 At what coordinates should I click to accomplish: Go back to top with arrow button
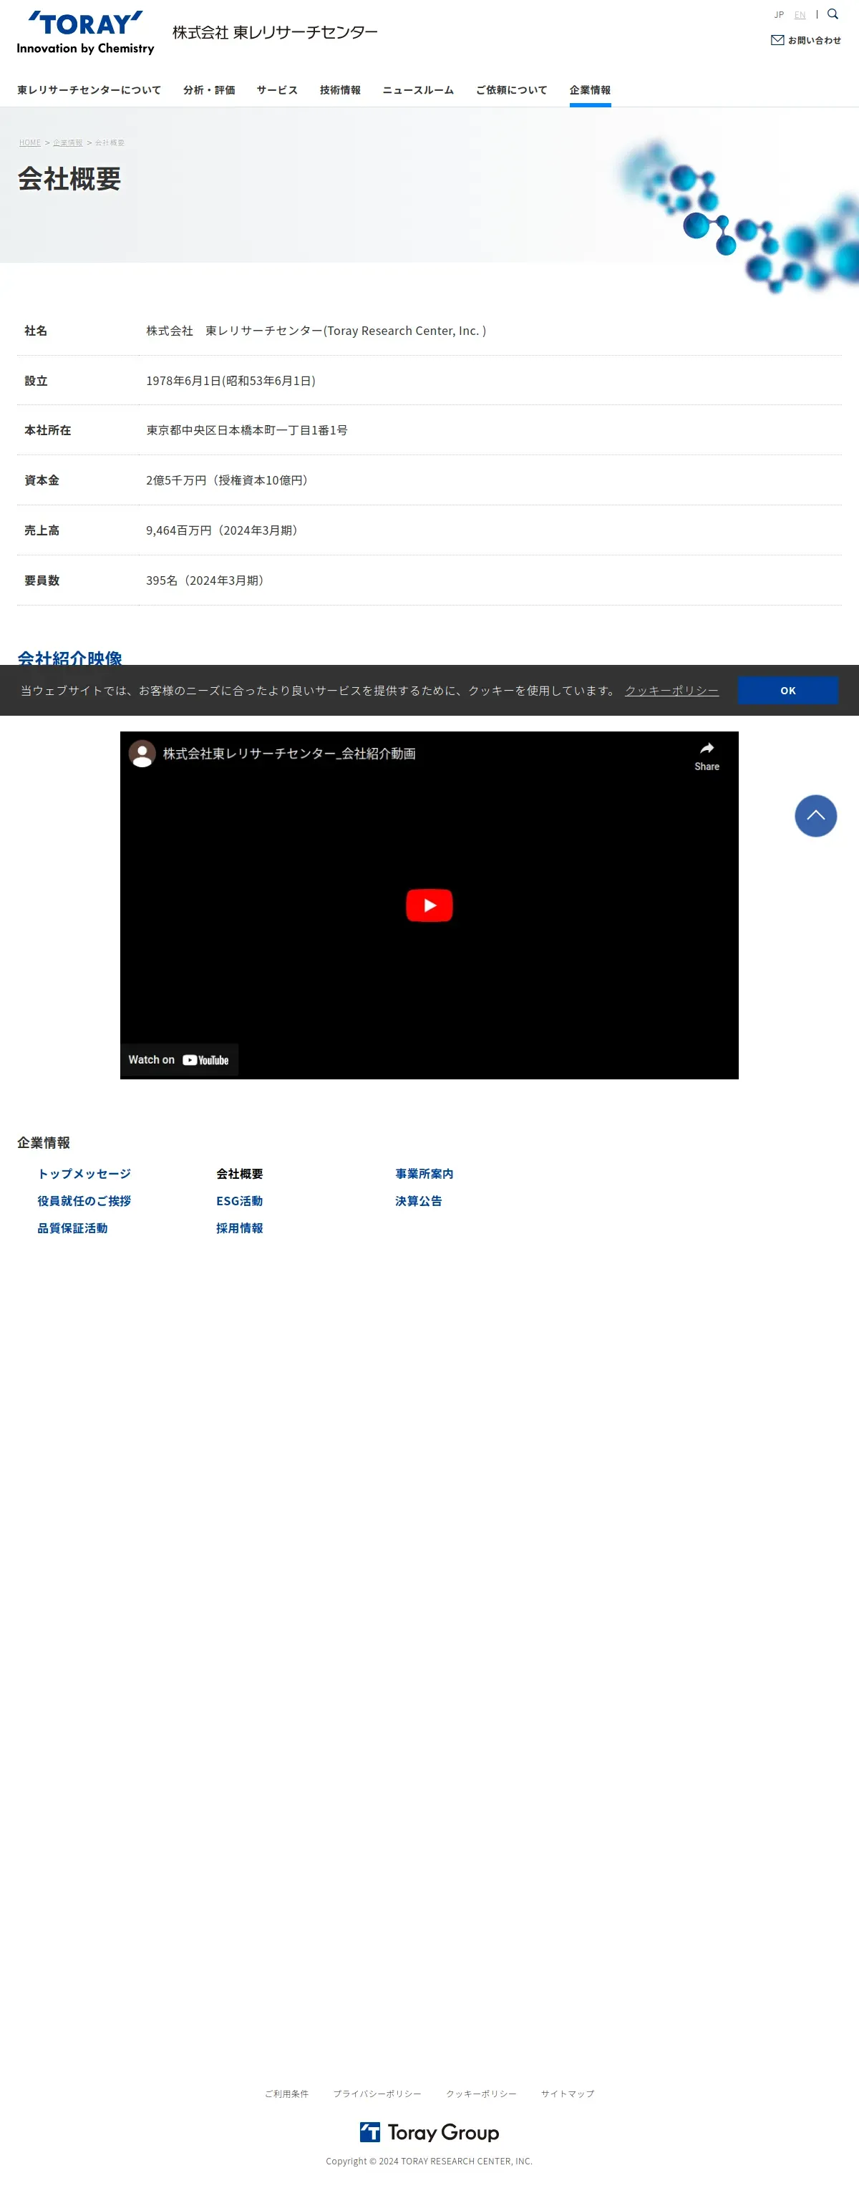815,815
